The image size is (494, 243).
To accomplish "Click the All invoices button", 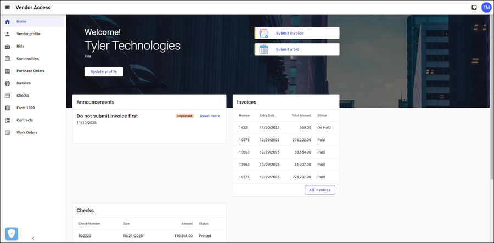I will 320,190.
